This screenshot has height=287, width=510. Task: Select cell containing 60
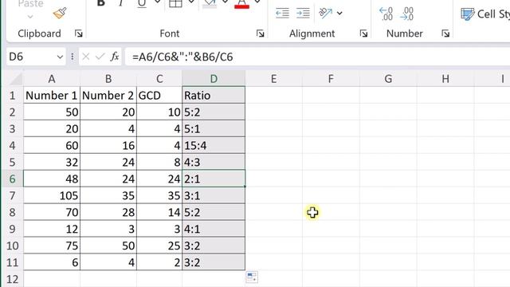(52, 145)
